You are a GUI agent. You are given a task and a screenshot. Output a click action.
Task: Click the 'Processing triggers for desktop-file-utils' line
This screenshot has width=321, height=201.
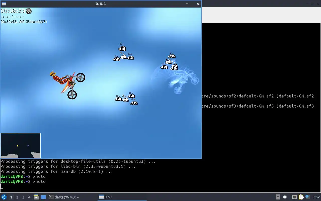point(78,161)
